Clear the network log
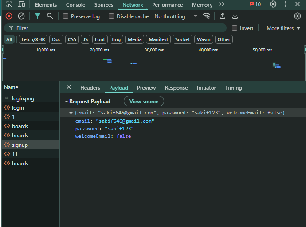This screenshot has width=306, height=227. pos(21,16)
